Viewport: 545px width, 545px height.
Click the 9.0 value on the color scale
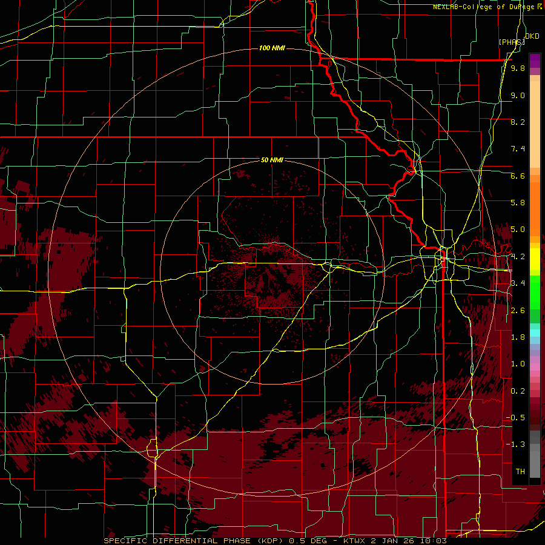[x=518, y=95]
